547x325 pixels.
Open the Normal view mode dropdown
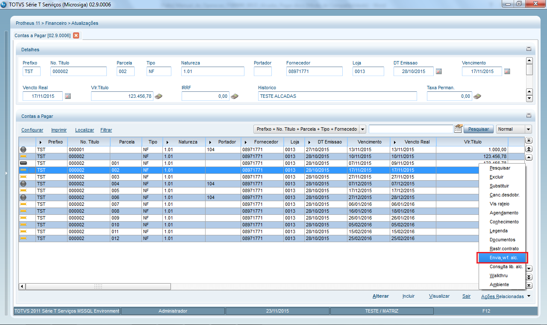click(x=528, y=129)
